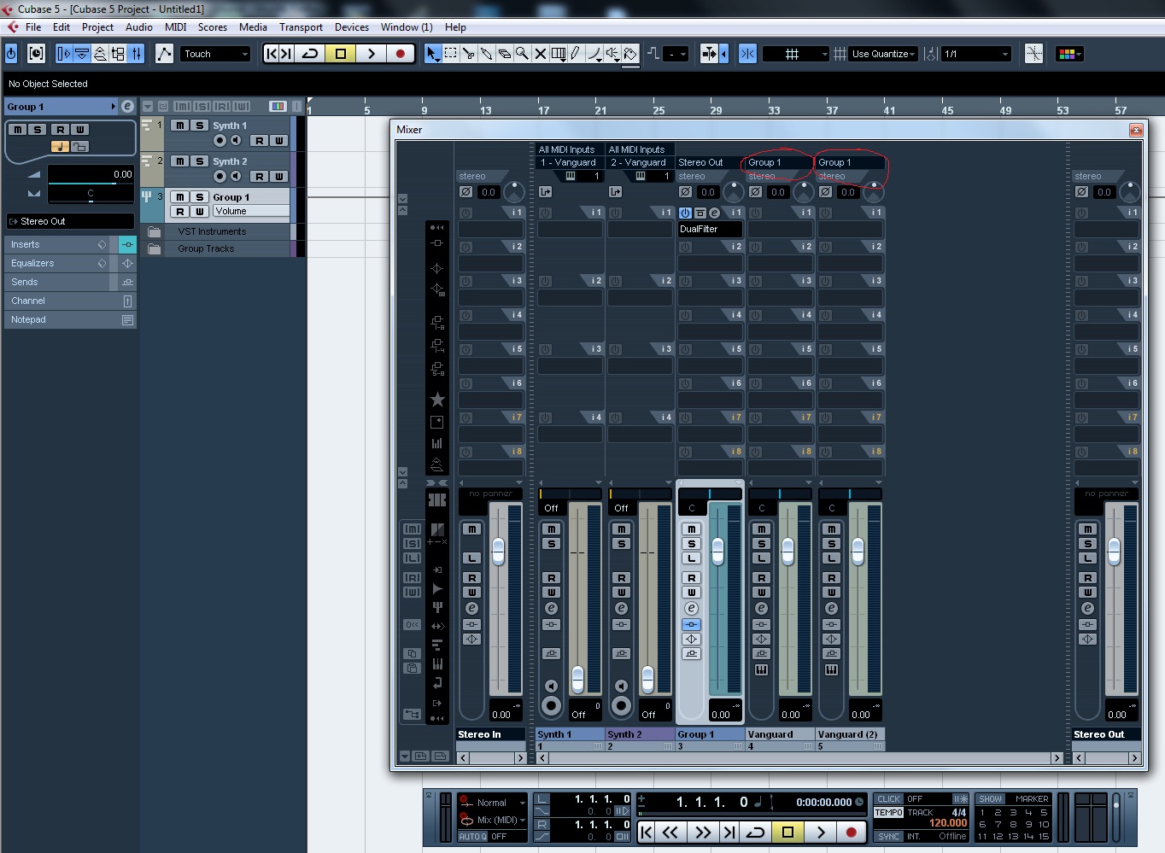Select the Range Selection tool in toolbar
1165x853 pixels.
451,54
